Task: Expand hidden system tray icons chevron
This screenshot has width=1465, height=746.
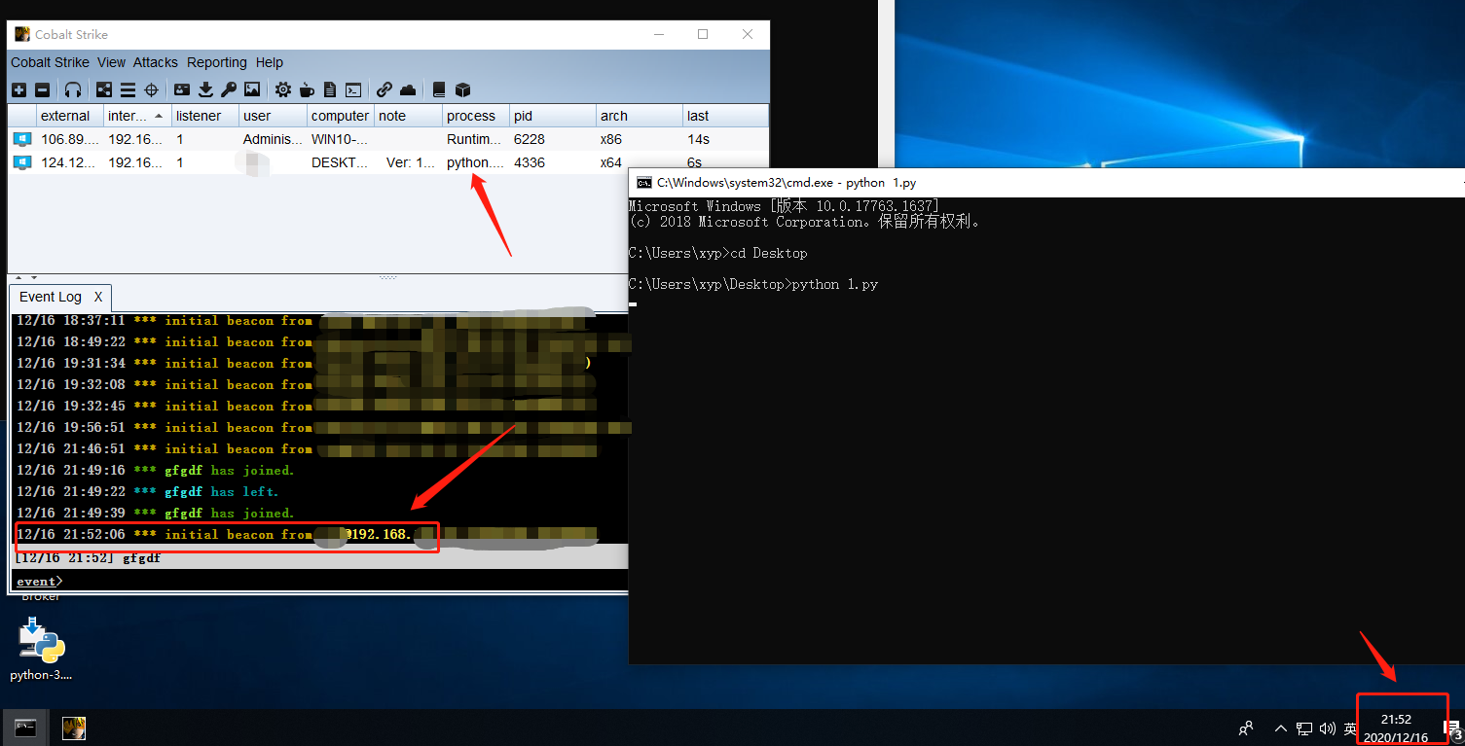Action: (x=1280, y=728)
